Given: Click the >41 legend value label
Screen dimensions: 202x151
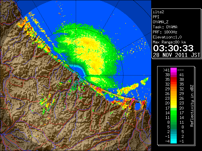Looking at the screenshot, I should (166, 70).
